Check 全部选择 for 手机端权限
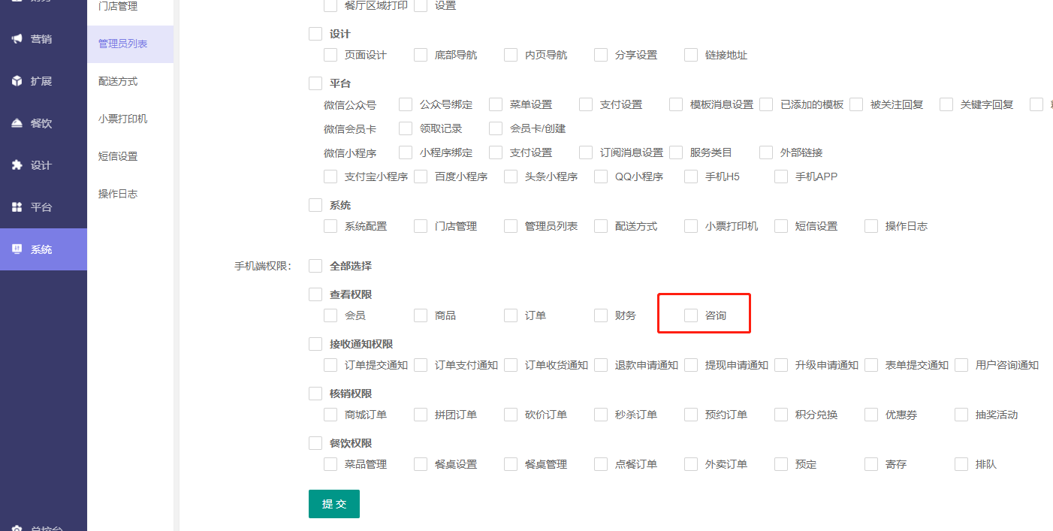This screenshot has height=531, width=1053. click(315, 266)
